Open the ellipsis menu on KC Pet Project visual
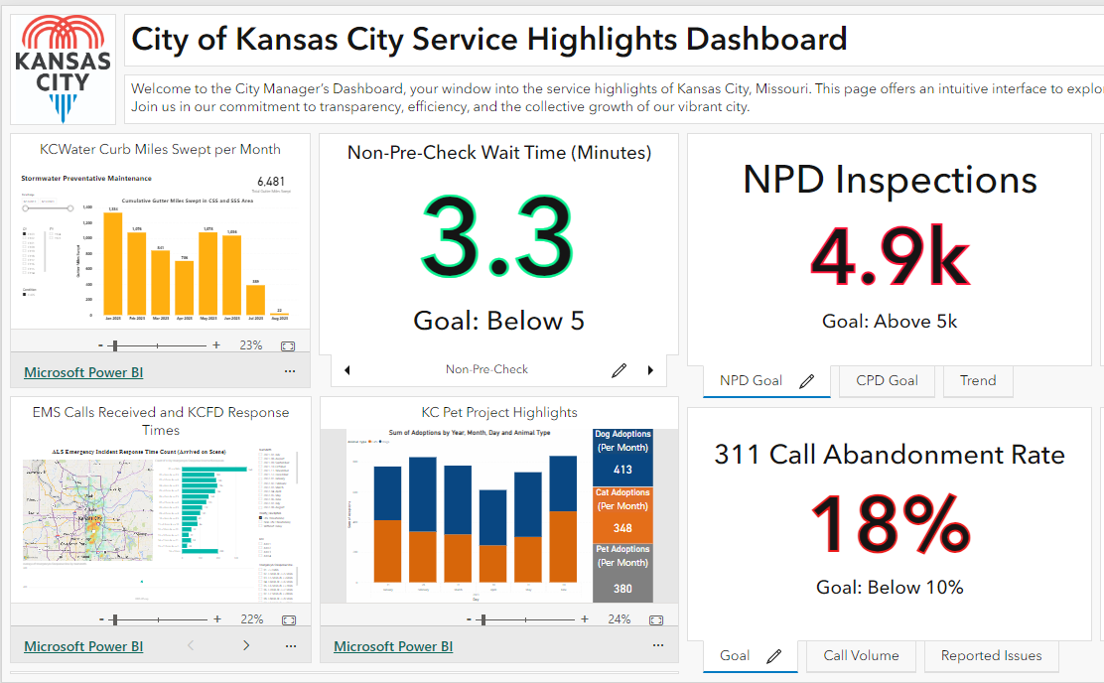The height and width of the screenshot is (683, 1104). point(657,644)
